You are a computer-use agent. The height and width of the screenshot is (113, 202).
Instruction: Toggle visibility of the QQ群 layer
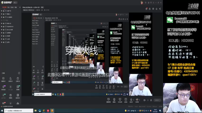[2, 39]
